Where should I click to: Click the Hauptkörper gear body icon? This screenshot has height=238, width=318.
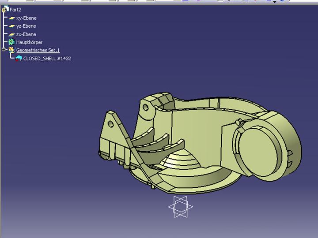11,42
